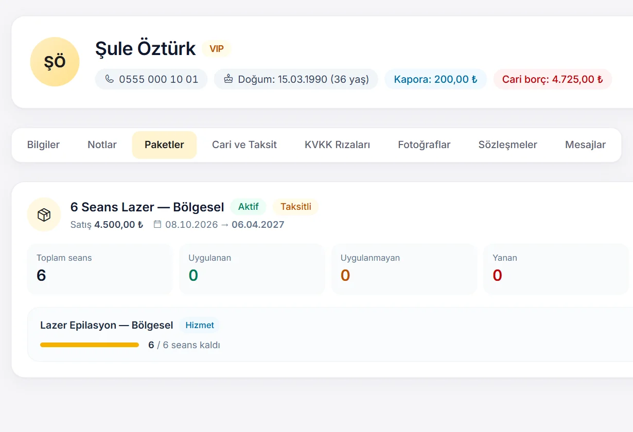
Task: Show the Fotoğraflar tab
Action: (x=424, y=145)
